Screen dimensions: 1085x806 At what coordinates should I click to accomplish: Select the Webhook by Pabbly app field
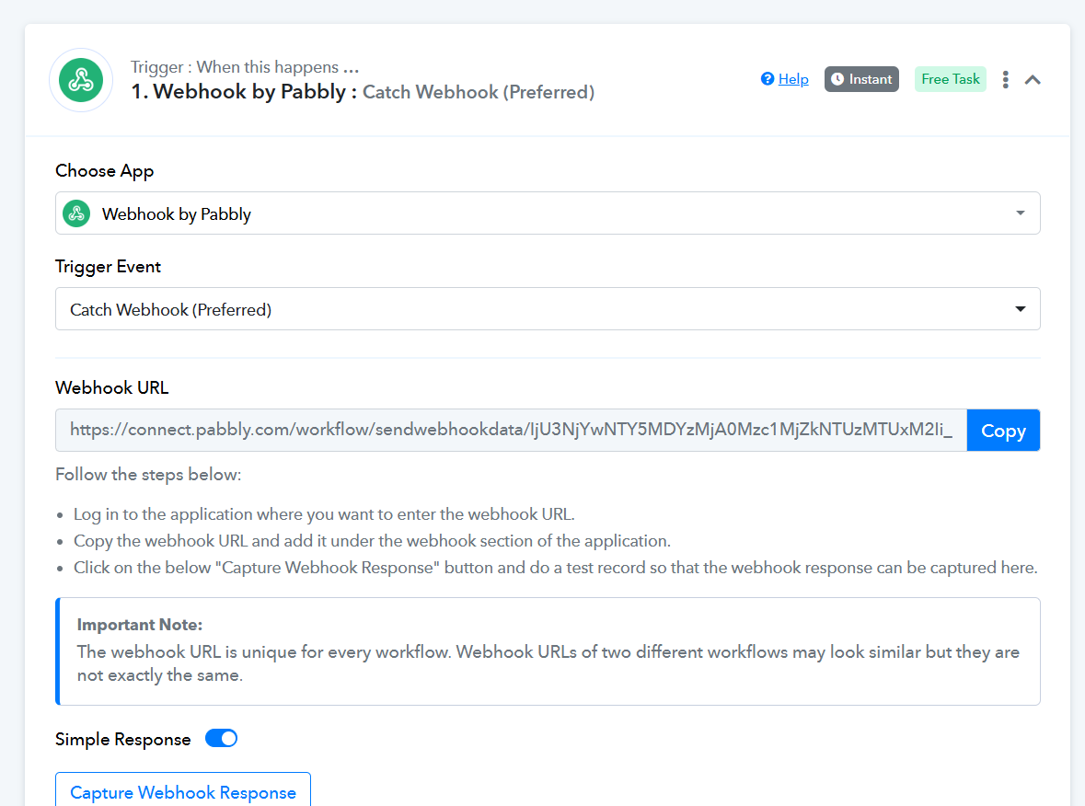[x=548, y=213]
